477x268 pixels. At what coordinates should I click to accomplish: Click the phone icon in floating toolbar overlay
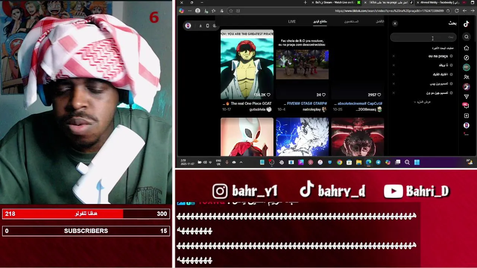pyautogui.click(x=208, y=26)
